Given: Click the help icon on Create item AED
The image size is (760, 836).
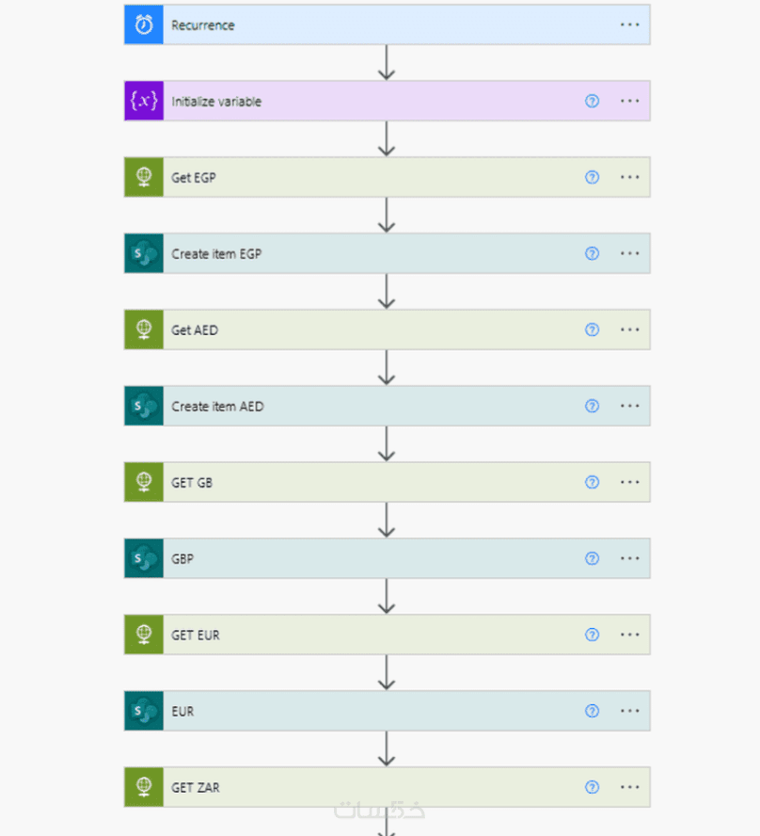Looking at the screenshot, I should click(x=592, y=406).
